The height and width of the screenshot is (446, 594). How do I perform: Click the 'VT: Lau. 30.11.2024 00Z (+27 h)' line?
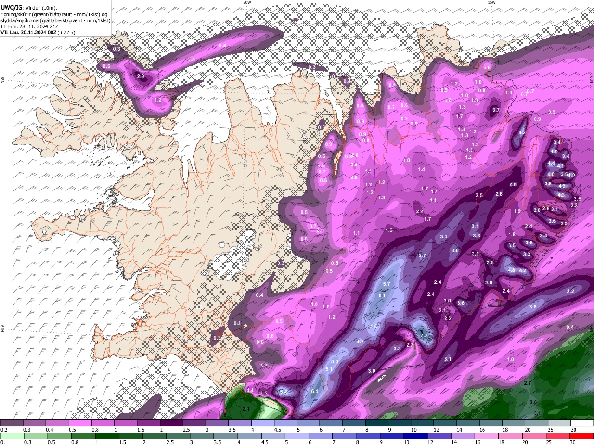pyautogui.click(x=38, y=33)
